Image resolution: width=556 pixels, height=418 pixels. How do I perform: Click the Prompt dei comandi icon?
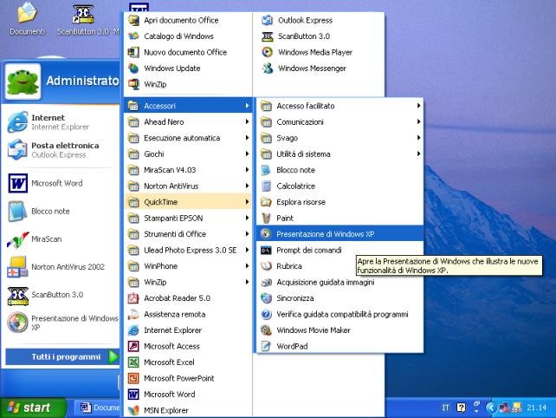coord(266,251)
